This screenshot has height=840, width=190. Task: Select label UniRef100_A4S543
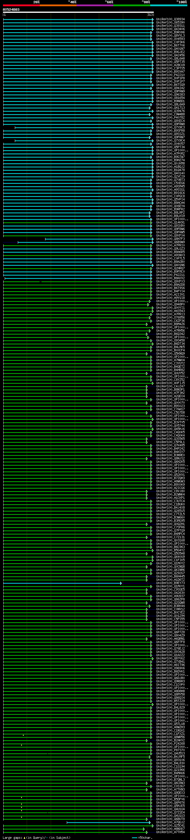click(x=170, y=311)
